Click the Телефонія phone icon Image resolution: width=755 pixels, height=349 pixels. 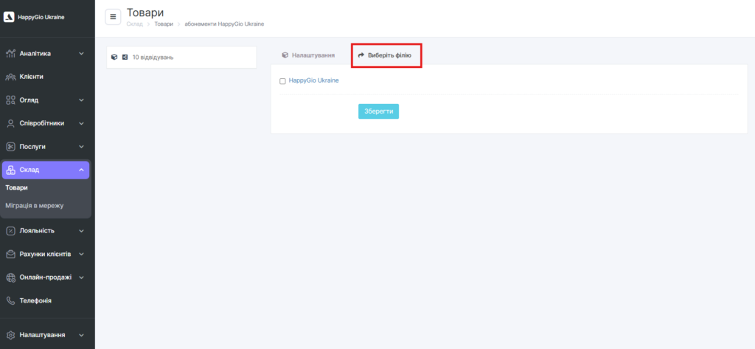[x=10, y=301]
